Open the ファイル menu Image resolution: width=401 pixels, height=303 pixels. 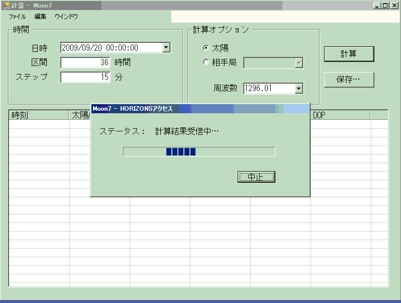coord(17,17)
